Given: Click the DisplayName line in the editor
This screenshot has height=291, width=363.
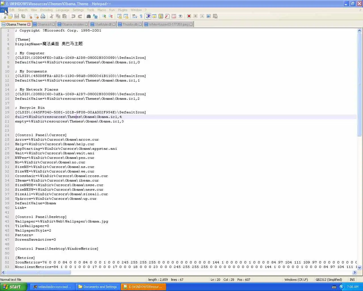Looking at the screenshot, I should coord(49,44).
